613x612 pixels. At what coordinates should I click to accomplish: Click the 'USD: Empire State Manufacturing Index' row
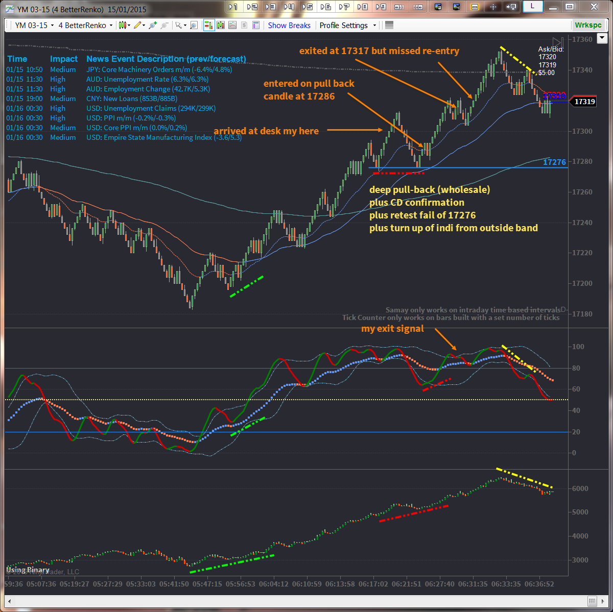click(x=164, y=137)
